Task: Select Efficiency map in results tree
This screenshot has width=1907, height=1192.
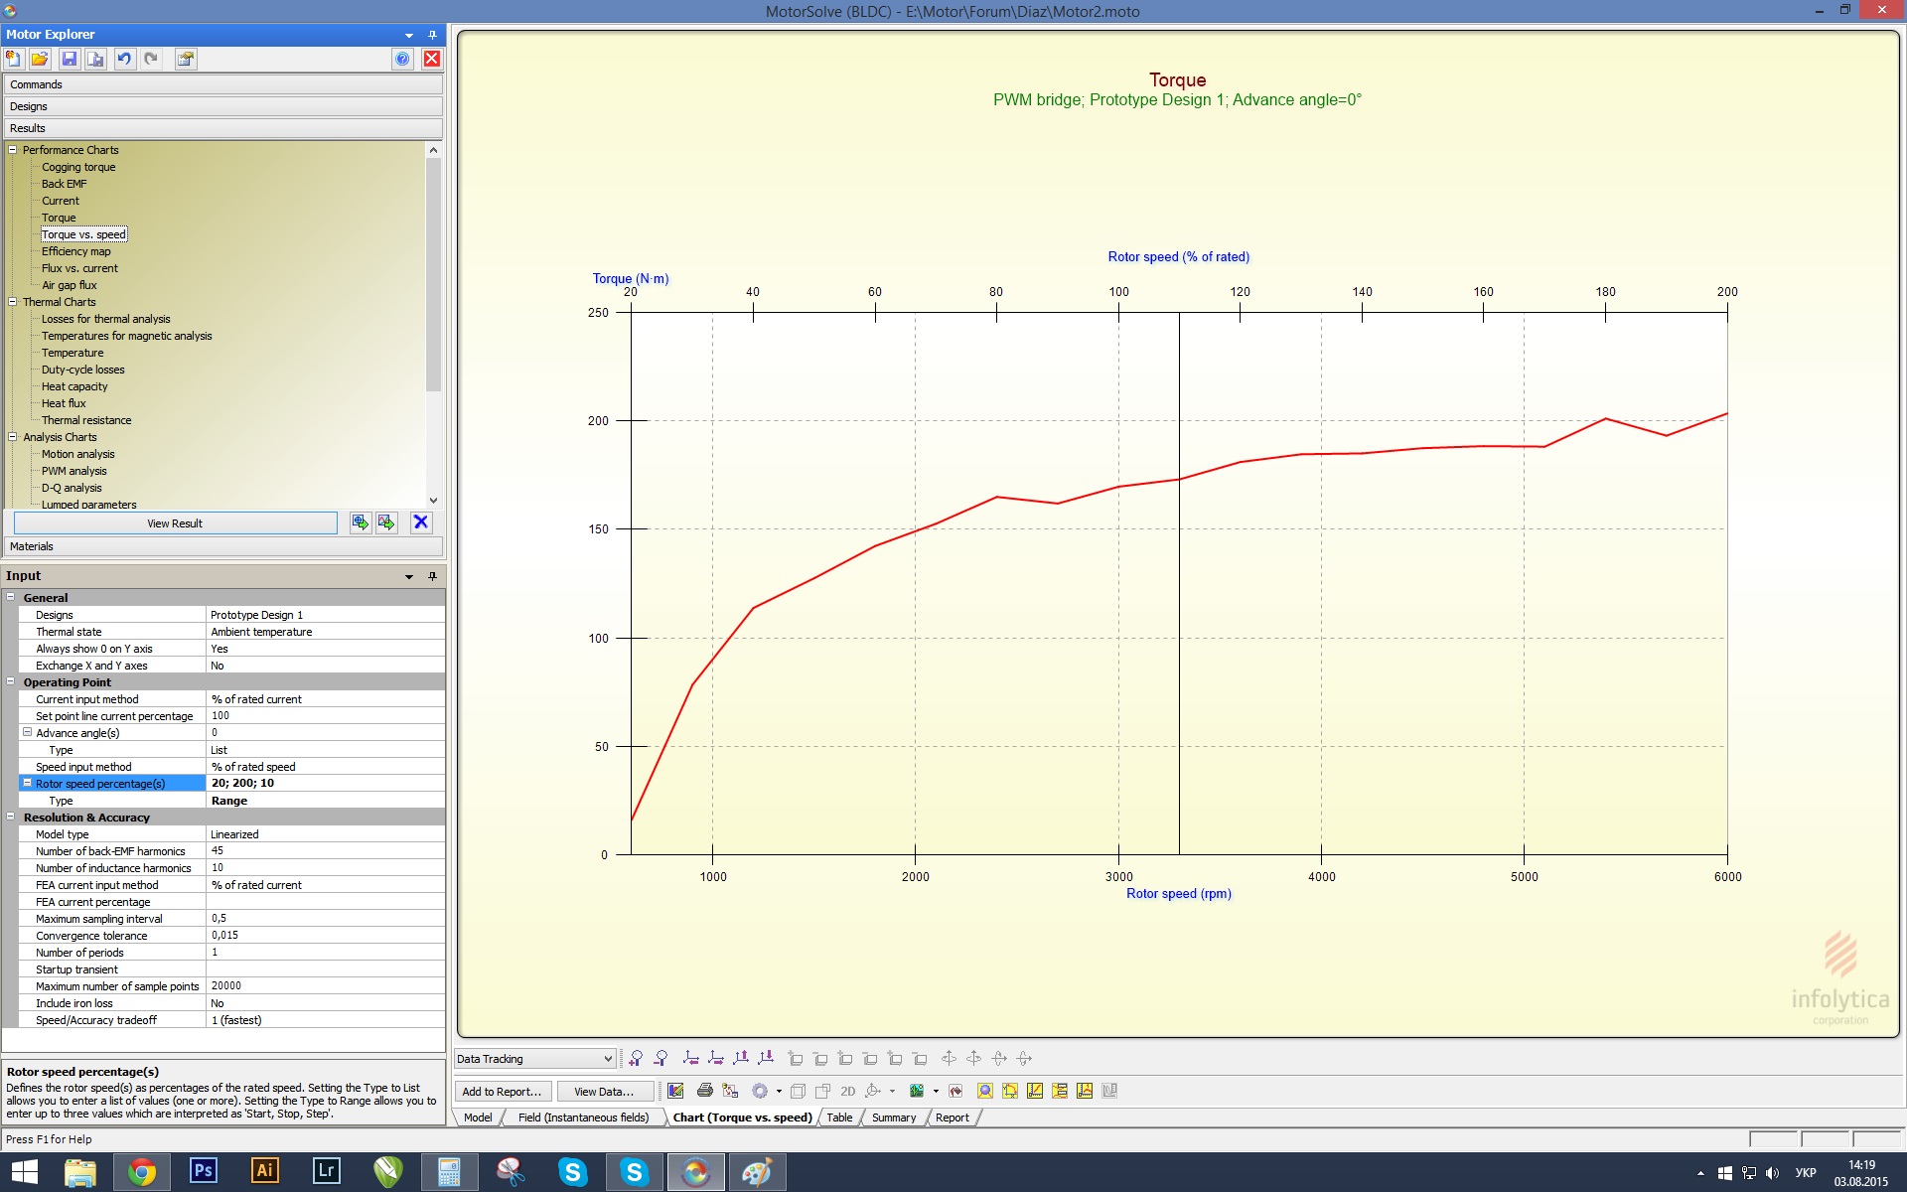Action: (76, 251)
